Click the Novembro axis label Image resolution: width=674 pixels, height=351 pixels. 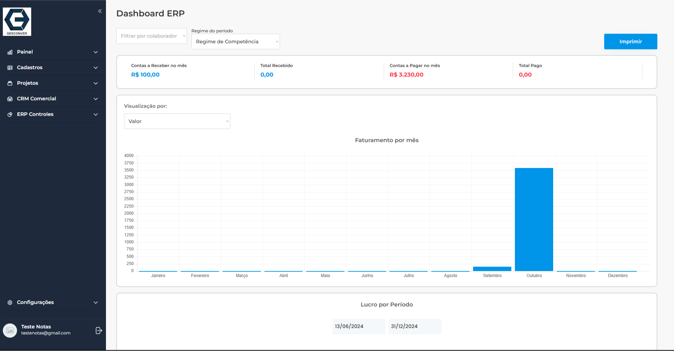(576, 276)
